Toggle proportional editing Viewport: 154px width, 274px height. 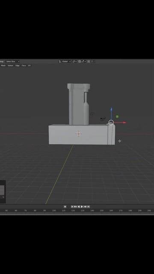pos(89,62)
